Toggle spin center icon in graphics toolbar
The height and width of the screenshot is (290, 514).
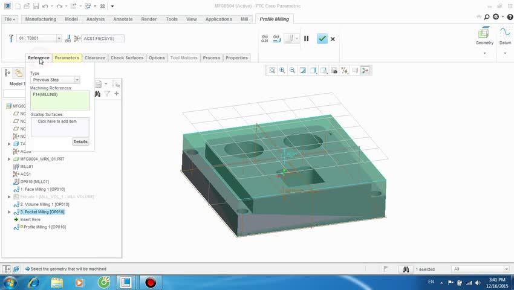tap(365, 71)
